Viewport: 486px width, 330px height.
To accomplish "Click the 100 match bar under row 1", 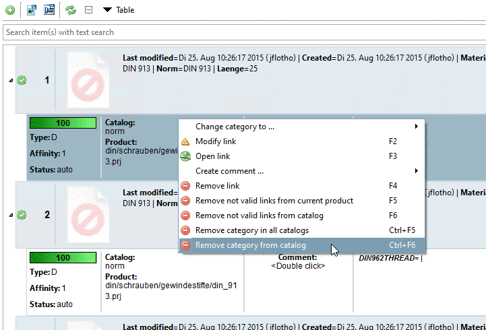I will coord(63,123).
